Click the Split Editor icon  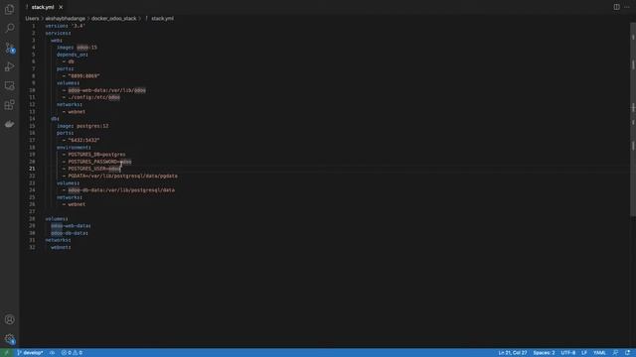pos(616,7)
